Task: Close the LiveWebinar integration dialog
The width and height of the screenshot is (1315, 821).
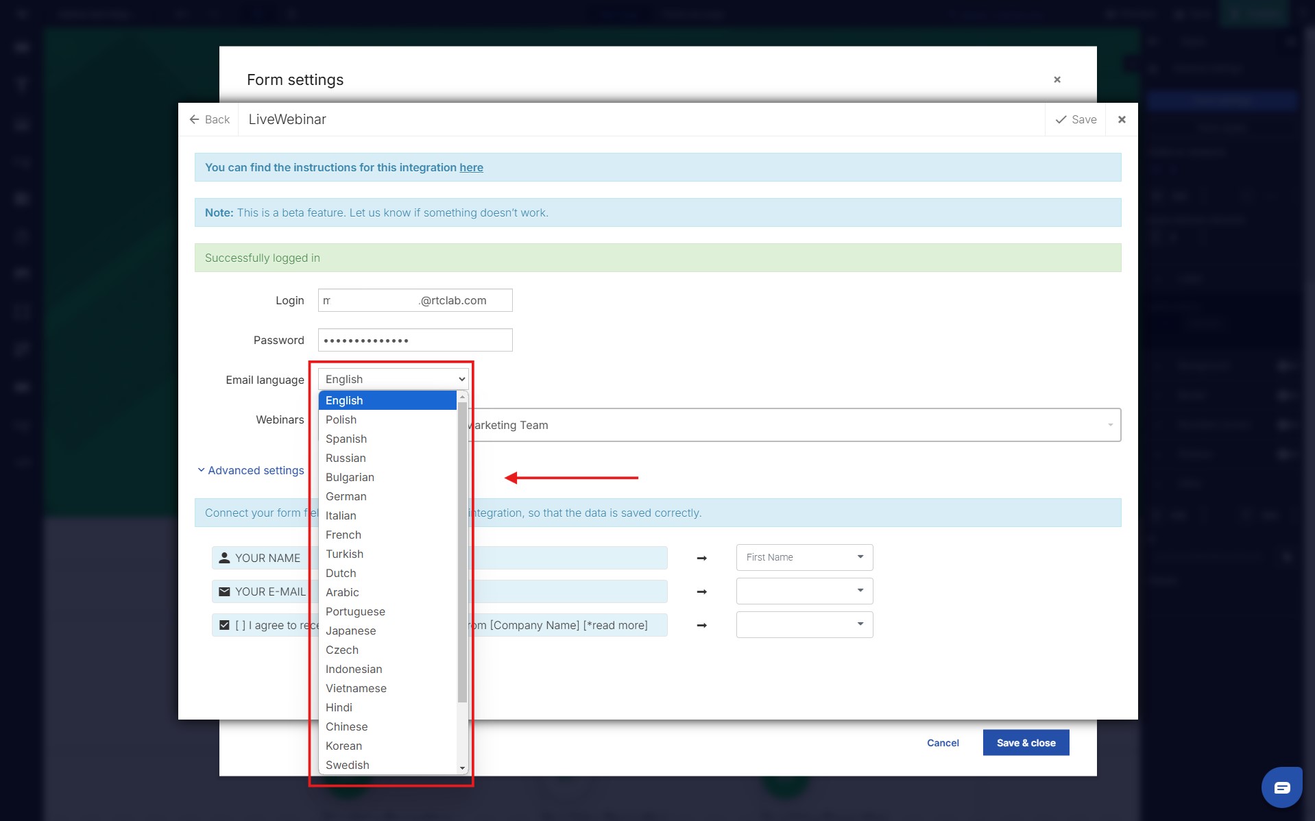Action: (1122, 119)
